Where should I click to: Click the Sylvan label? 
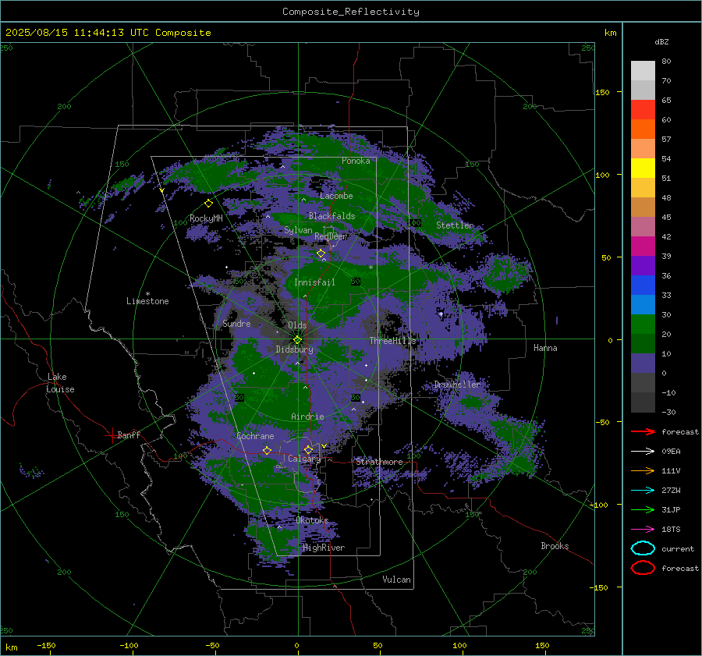(298, 230)
